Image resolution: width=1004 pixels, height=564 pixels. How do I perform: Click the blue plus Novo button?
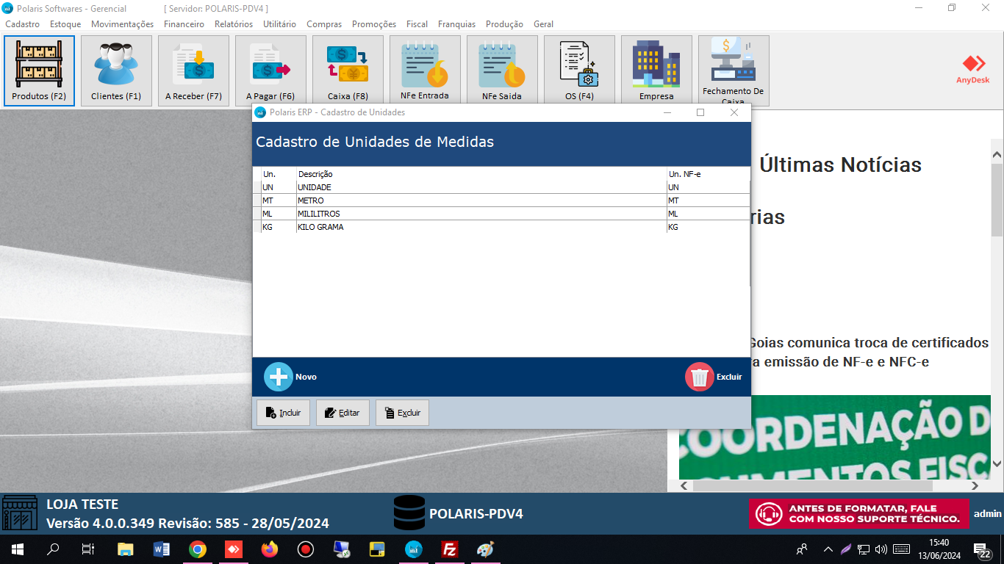pos(279,377)
